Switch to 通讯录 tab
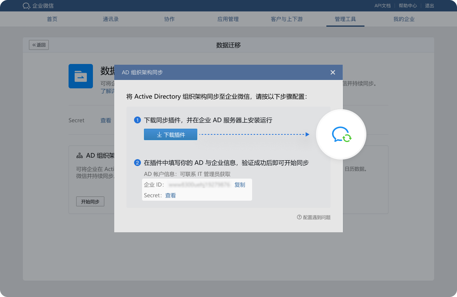Viewport: 457px width, 297px height. [111, 19]
